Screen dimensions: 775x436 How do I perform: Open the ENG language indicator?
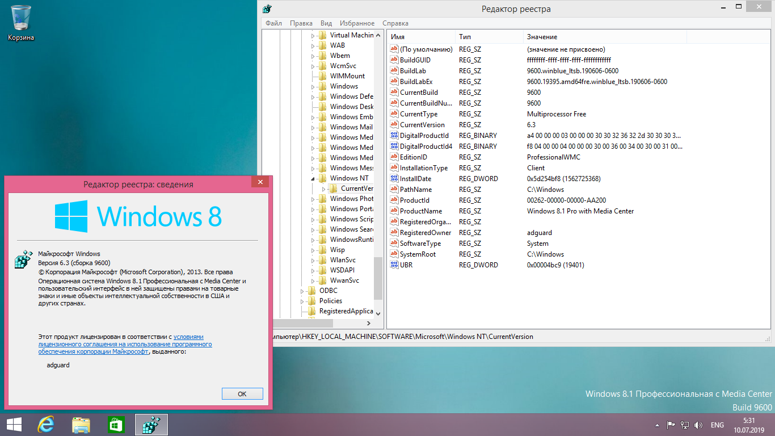[x=717, y=425]
